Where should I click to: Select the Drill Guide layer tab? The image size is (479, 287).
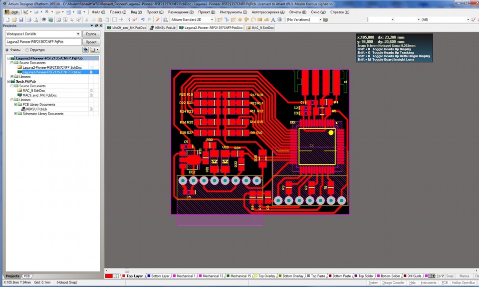point(412,276)
